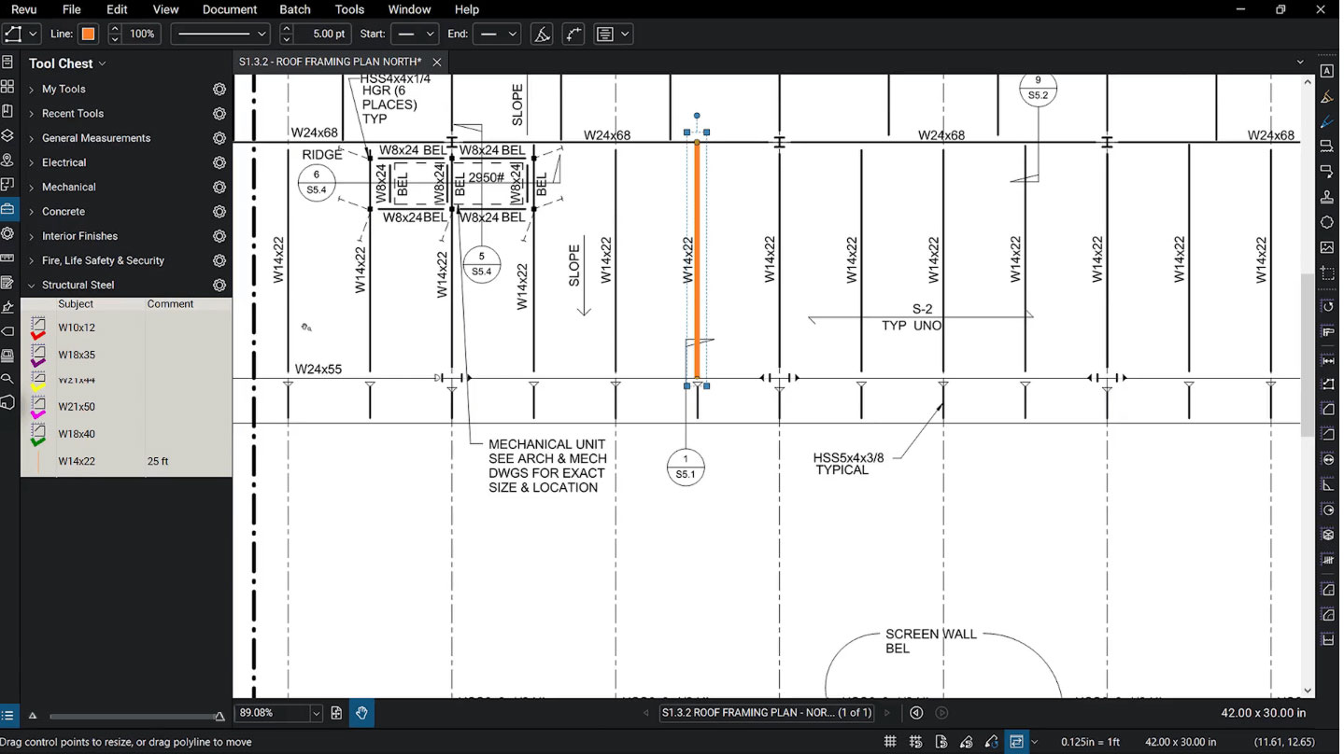This screenshot has width=1344, height=754.
Task: Toggle reuse markup tool in status bar
Action: point(992,742)
